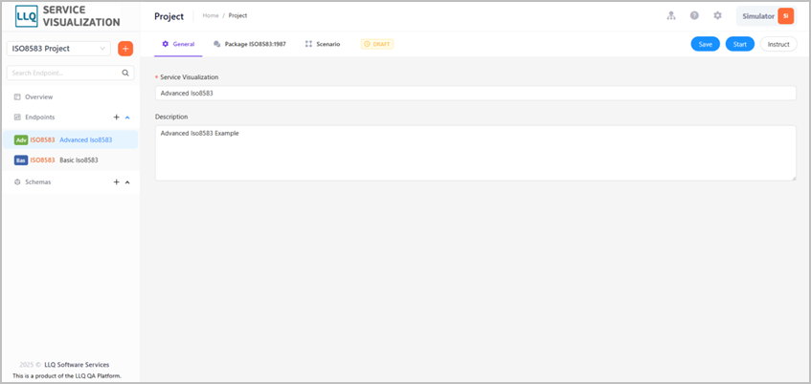Click the Overview layout icon

17,97
